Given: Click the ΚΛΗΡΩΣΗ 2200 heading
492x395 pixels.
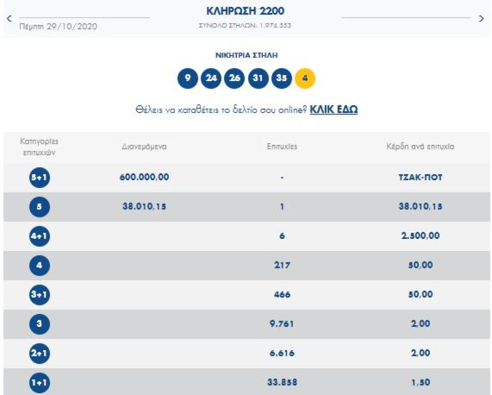Looking at the screenshot, I should click(245, 11).
